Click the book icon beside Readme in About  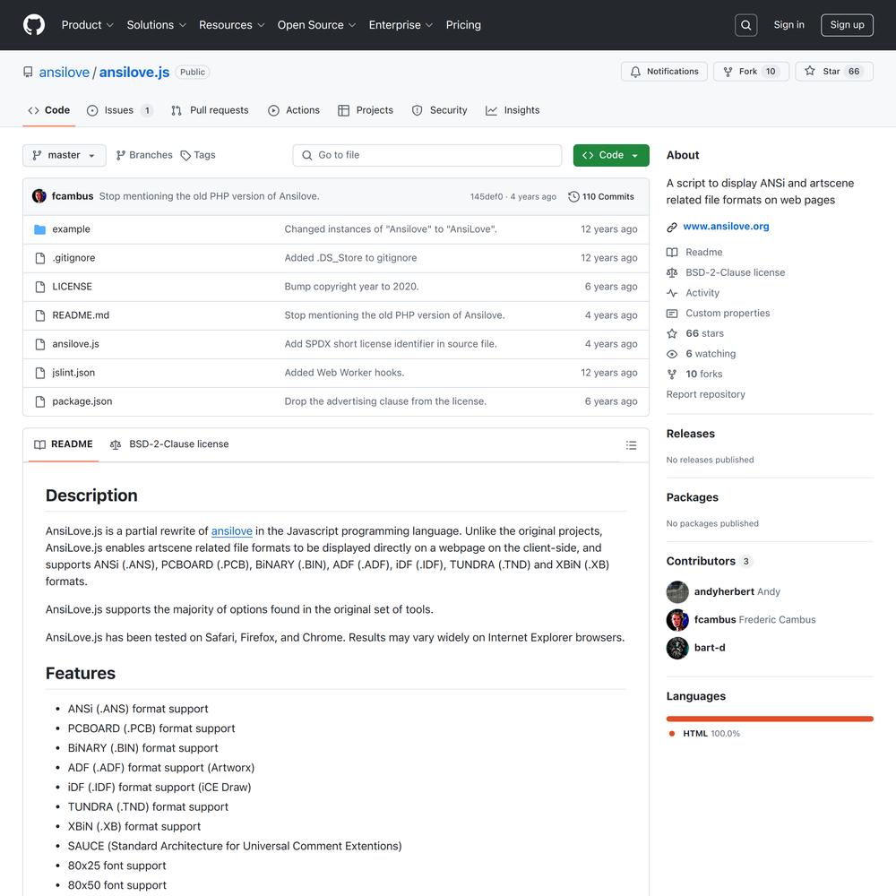(672, 253)
